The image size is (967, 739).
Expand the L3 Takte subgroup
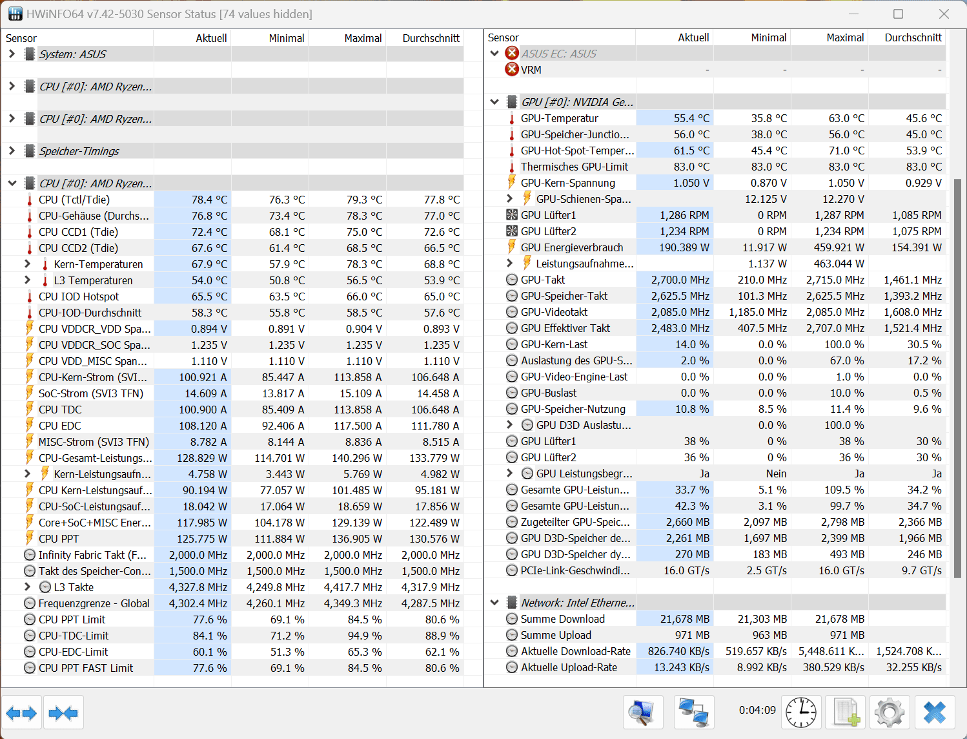click(x=27, y=587)
